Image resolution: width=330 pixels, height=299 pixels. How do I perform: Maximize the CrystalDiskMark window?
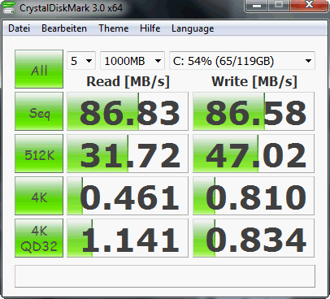pos(279,6)
